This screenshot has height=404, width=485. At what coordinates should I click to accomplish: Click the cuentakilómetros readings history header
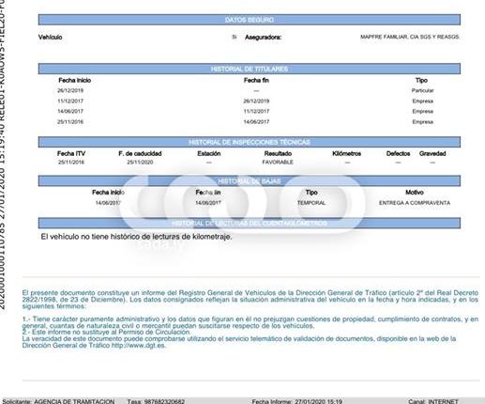[250, 223]
